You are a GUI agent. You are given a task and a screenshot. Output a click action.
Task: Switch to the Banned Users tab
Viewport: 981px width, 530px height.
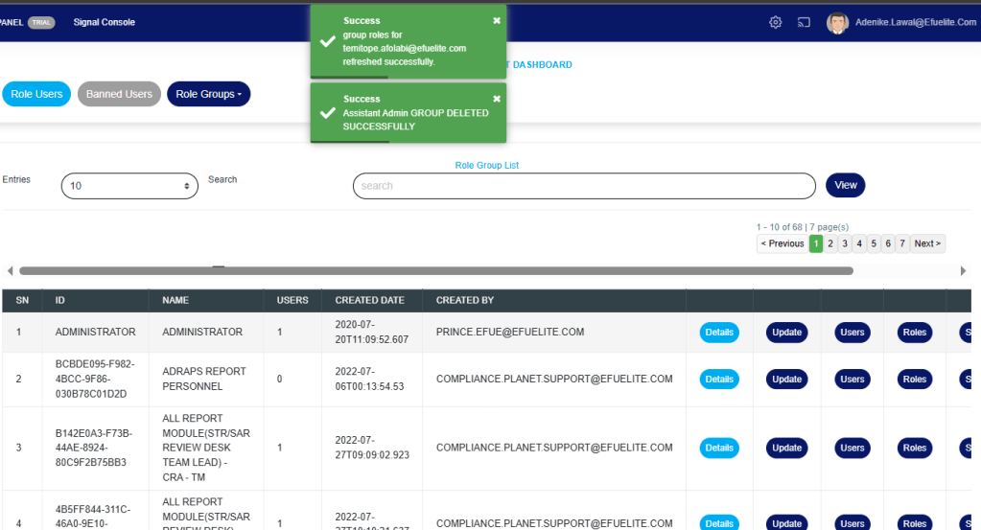[119, 94]
